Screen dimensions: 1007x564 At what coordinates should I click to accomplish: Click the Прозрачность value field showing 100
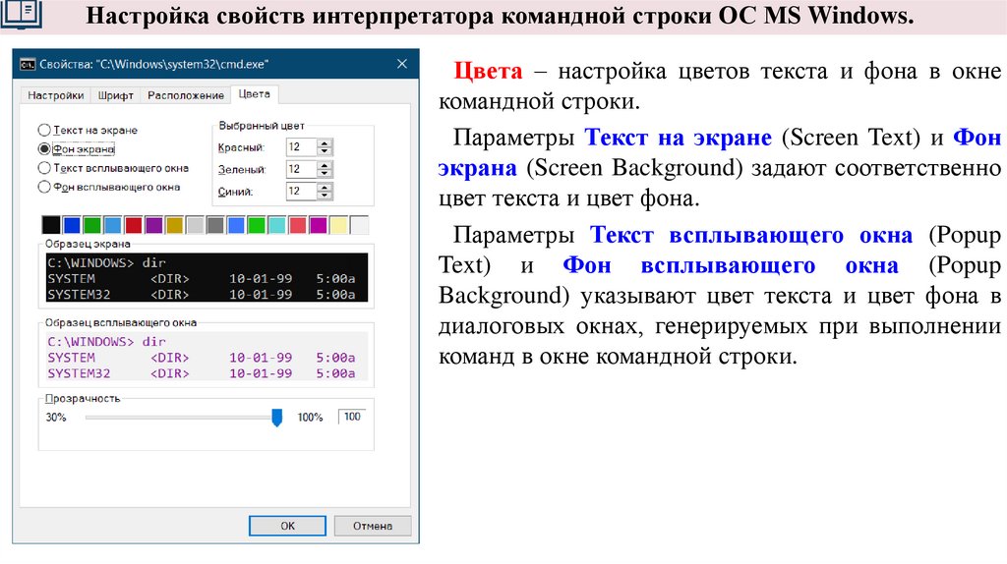click(x=352, y=417)
